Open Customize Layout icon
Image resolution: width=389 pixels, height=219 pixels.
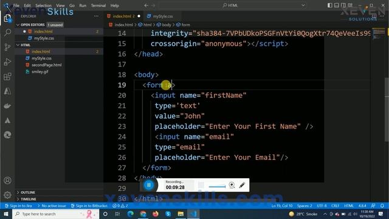coord(350,5)
